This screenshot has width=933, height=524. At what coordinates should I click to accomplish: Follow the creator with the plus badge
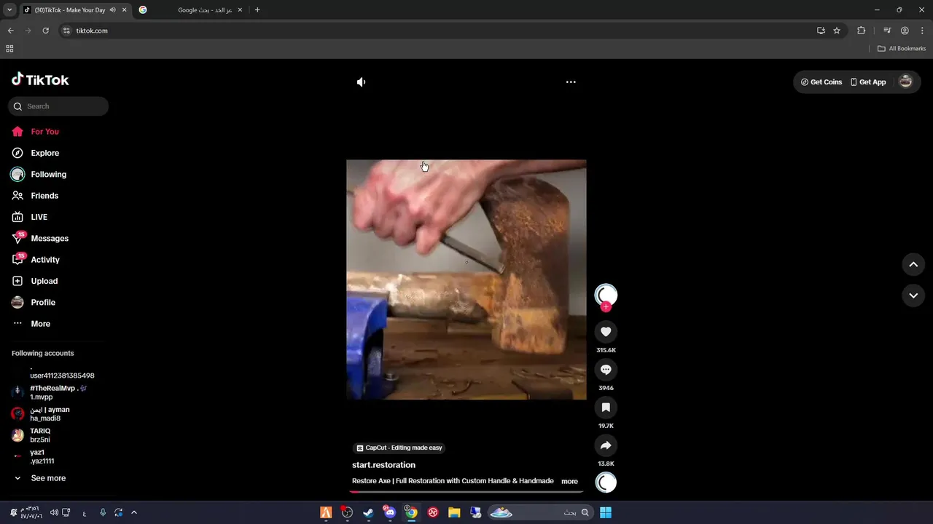pyautogui.click(x=606, y=307)
